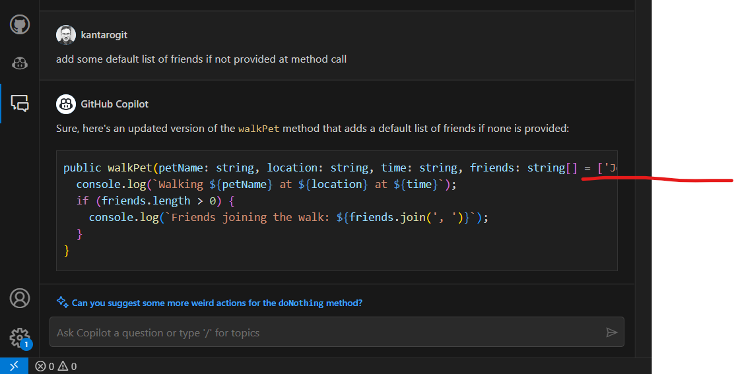
Task: Click the GitHub Copilot avatar icon
Action: (x=66, y=104)
